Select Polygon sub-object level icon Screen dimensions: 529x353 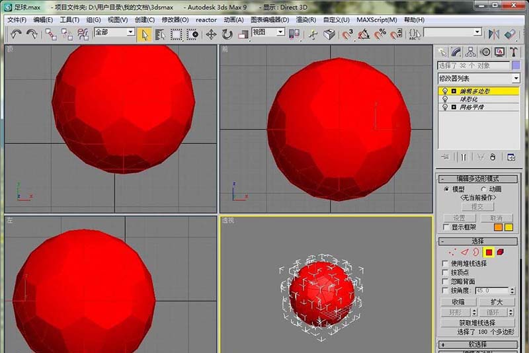coord(489,252)
